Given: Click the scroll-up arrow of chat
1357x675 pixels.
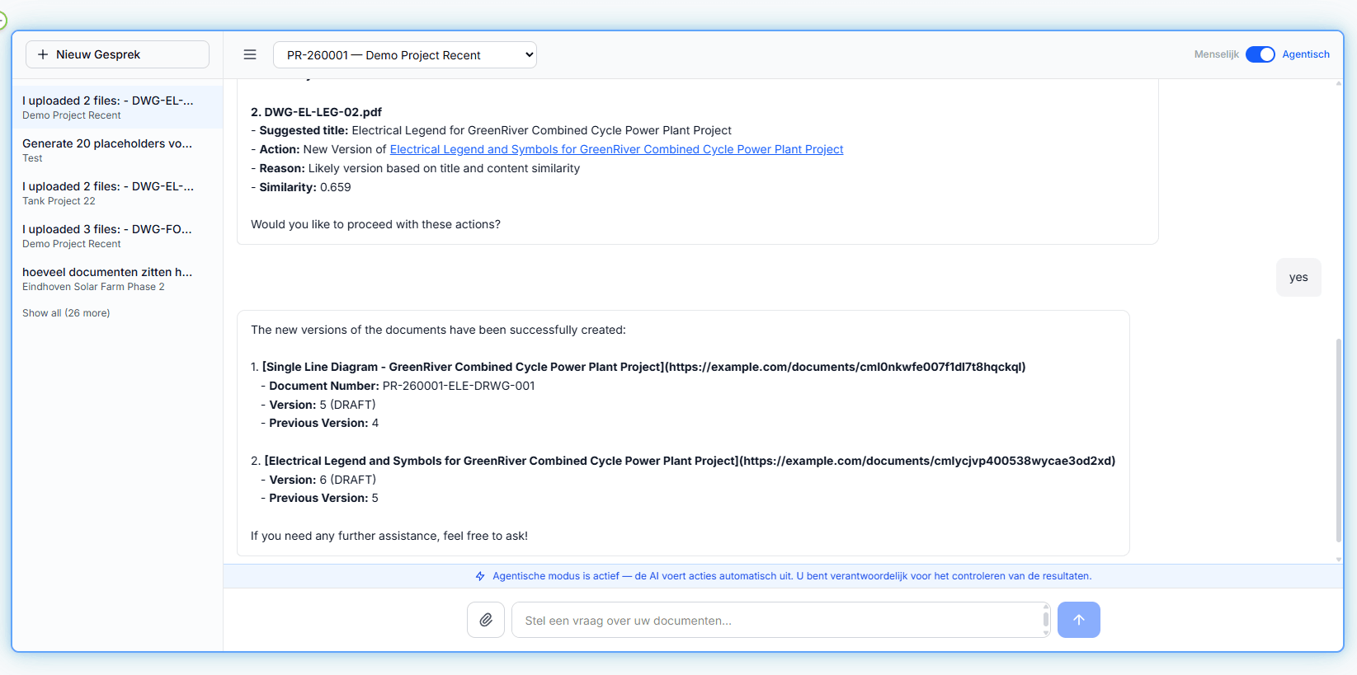Looking at the screenshot, I should click(x=1338, y=83).
